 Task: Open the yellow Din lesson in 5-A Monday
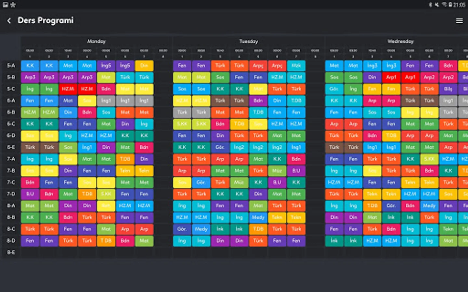point(144,66)
